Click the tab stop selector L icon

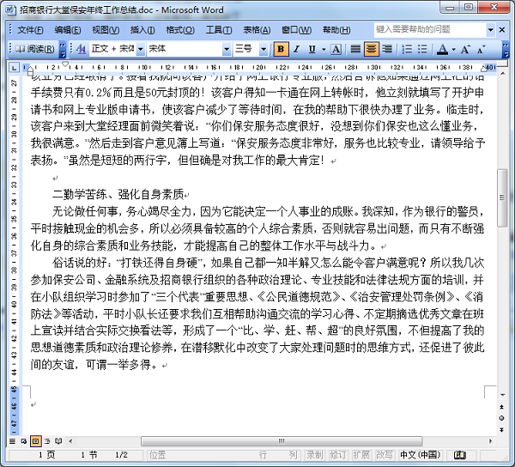click(x=14, y=68)
